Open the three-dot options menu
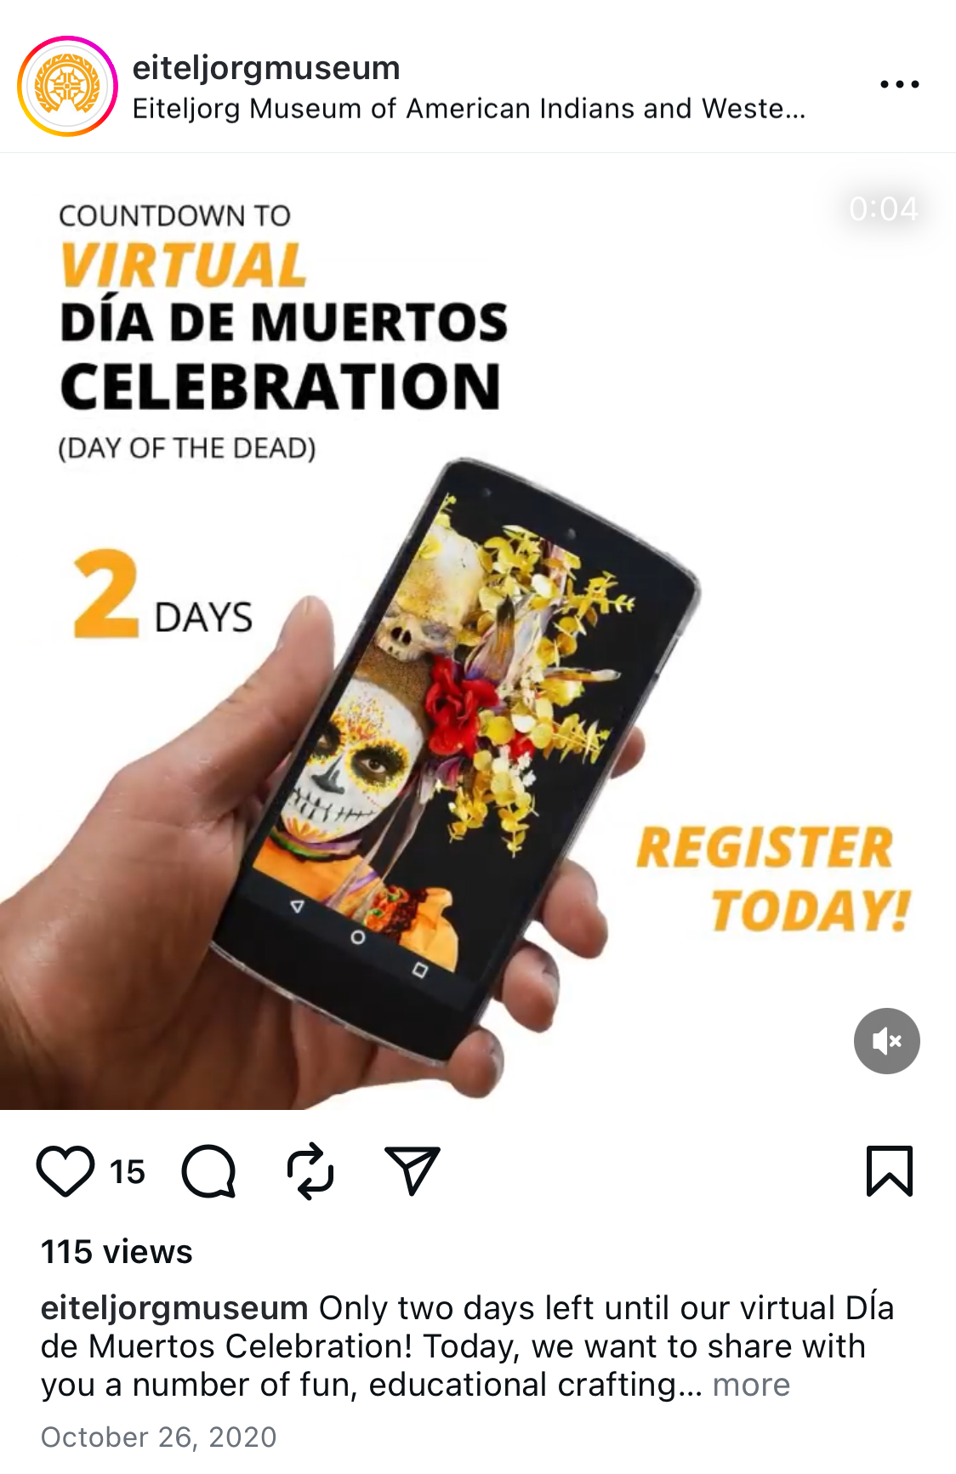Image resolution: width=956 pixels, height=1474 pixels. point(900,84)
